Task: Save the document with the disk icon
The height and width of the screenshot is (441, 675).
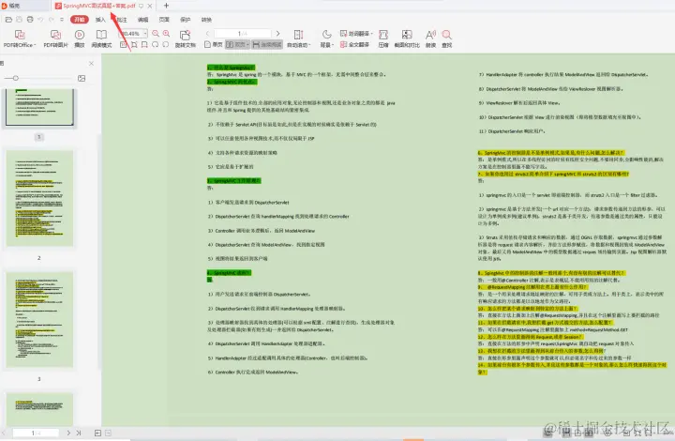Action: coord(19,20)
